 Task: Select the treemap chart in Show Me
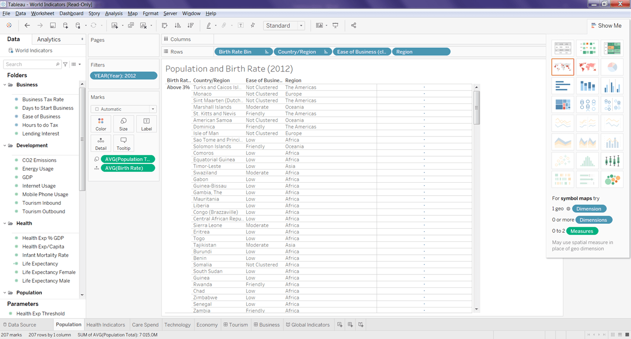(562, 104)
